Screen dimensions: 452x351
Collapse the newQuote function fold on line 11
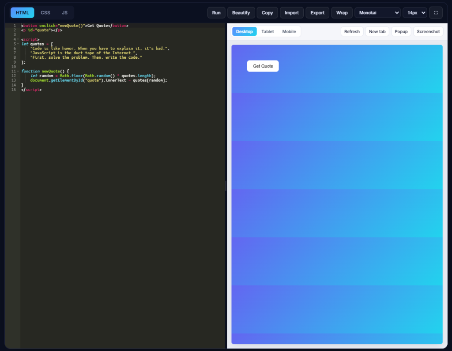tap(18, 71)
